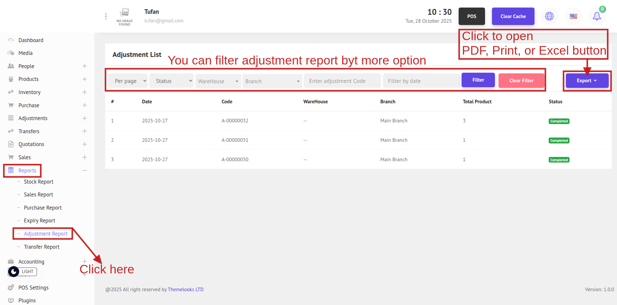Viewport: 617px width, 305px height.
Task: Click the Enter adjustment Code field
Action: (342, 81)
